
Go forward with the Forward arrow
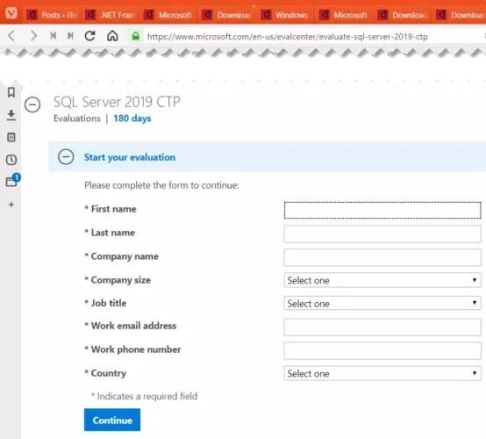tap(33, 36)
